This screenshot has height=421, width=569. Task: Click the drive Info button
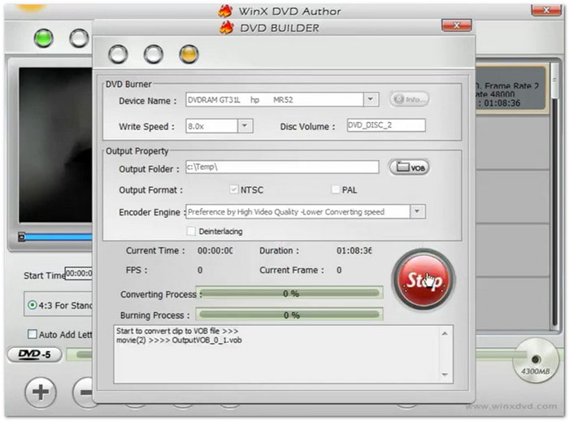(409, 100)
